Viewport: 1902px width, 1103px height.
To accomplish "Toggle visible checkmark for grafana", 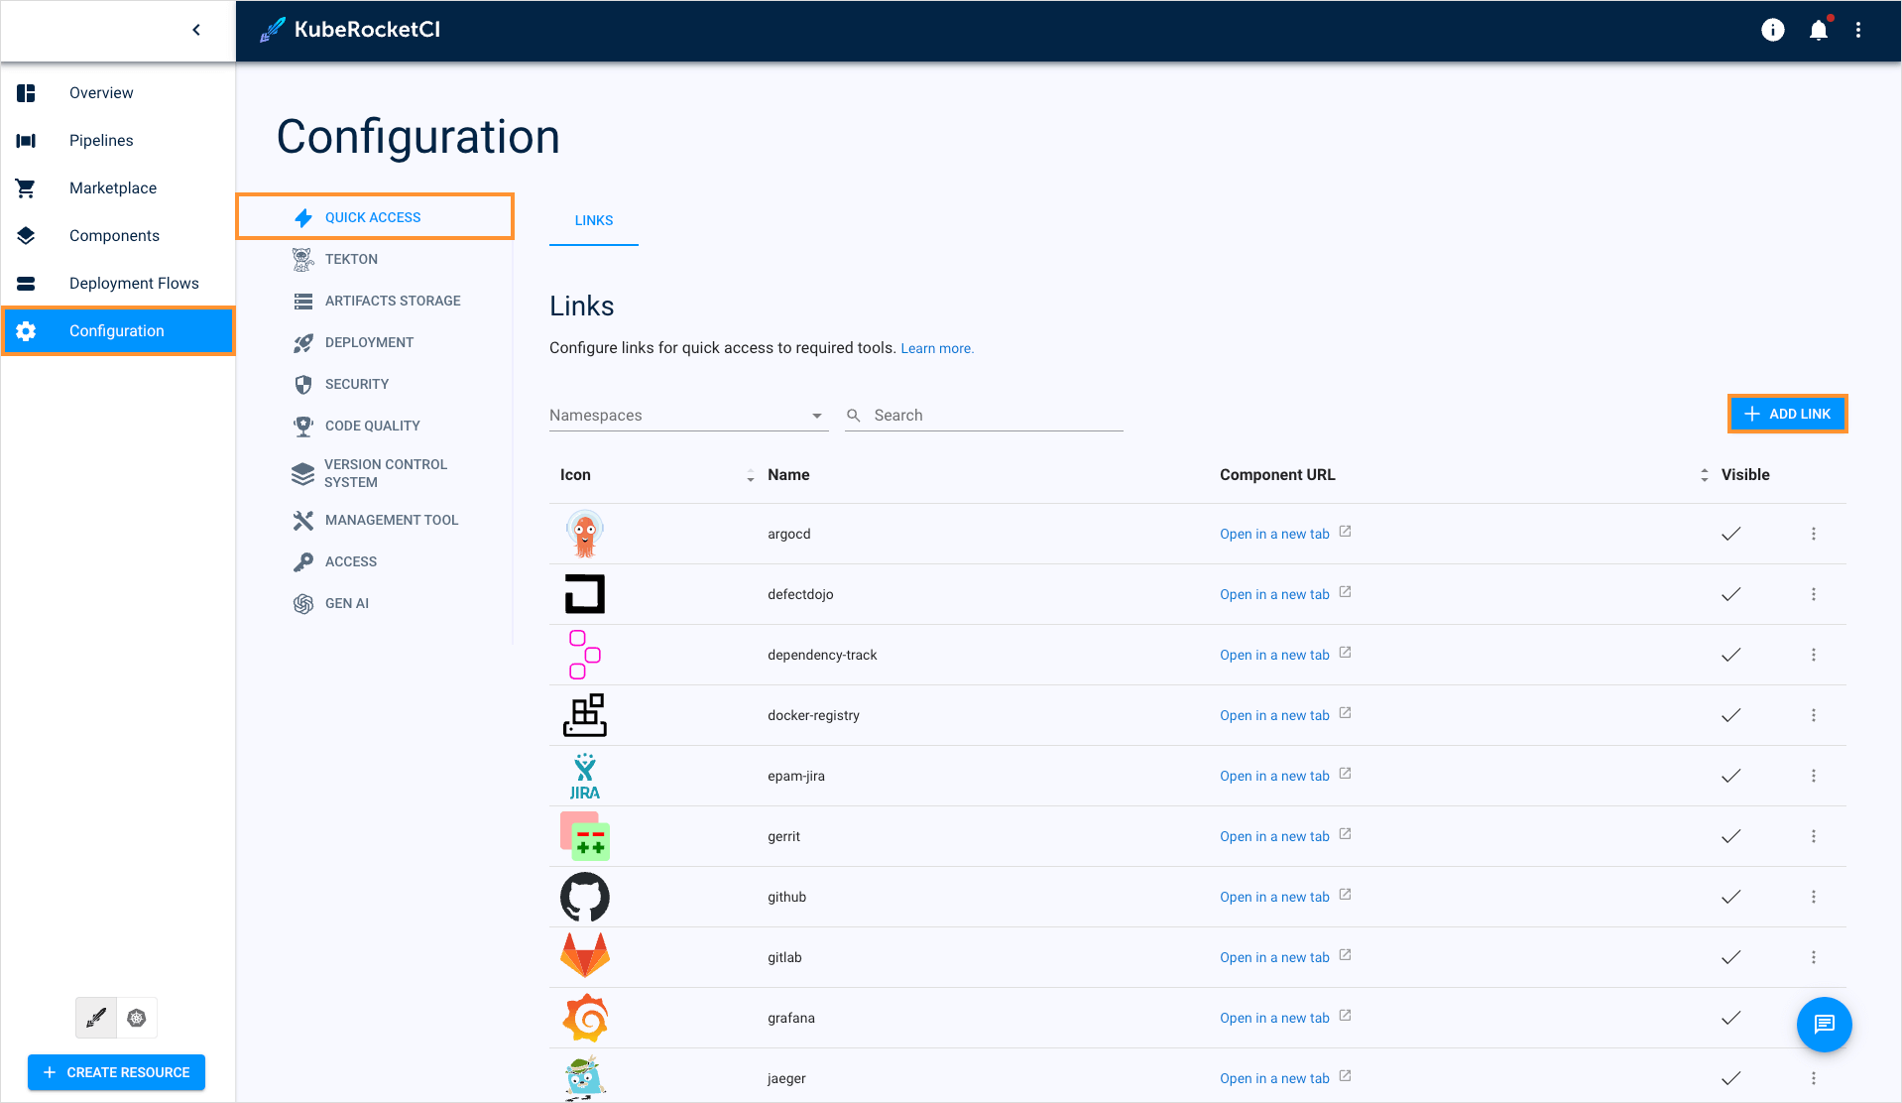I will click(x=1730, y=1018).
